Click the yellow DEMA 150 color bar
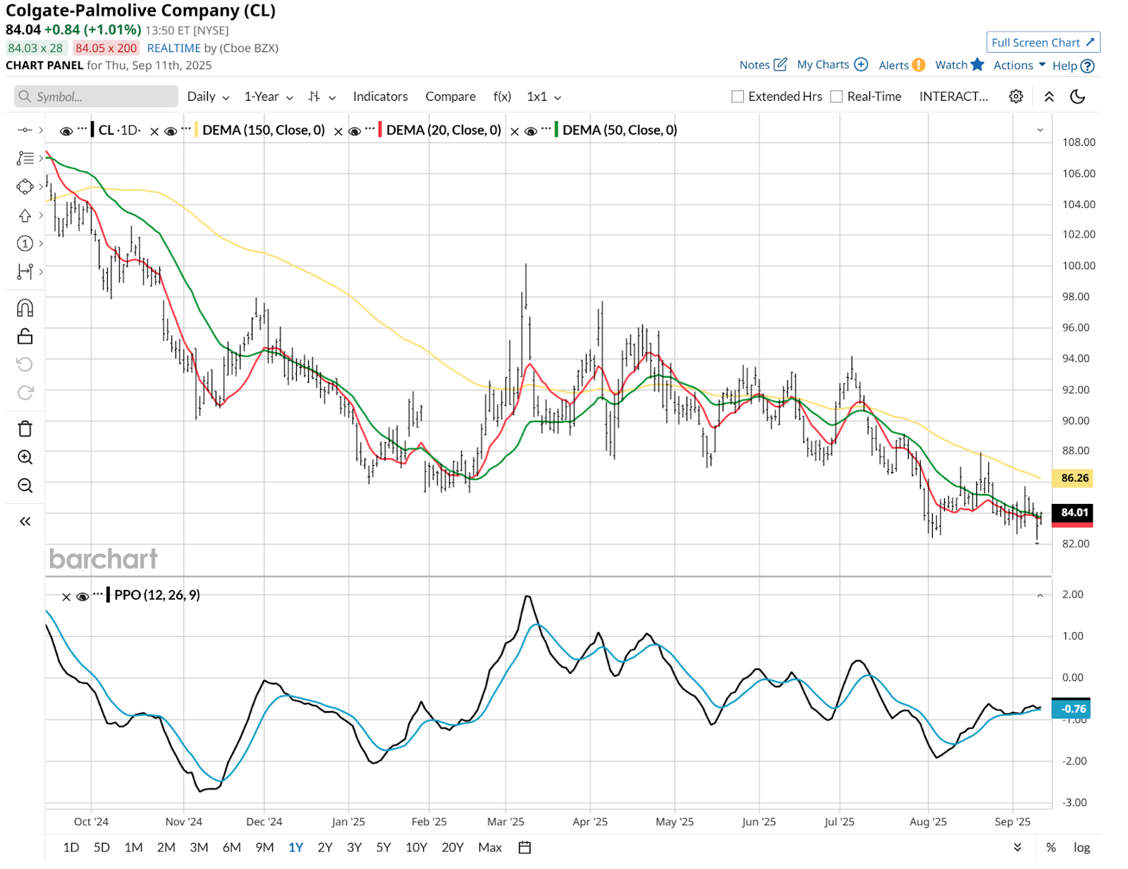This screenshot has width=1128, height=869. 196,130
